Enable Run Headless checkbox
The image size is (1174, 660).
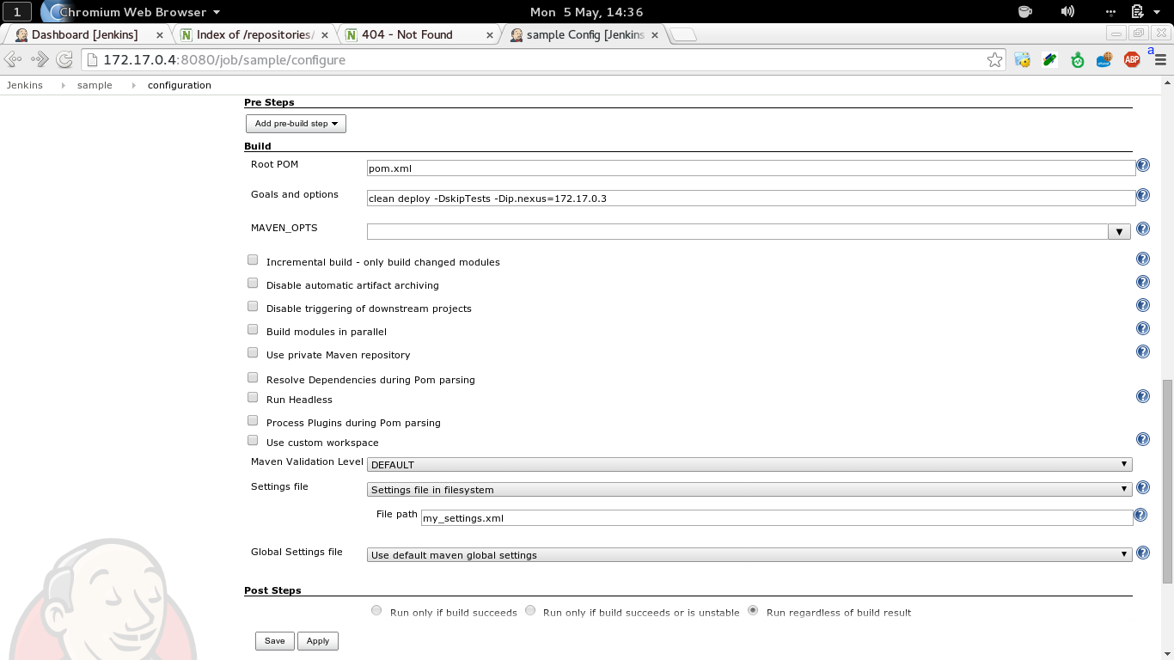(x=253, y=397)
